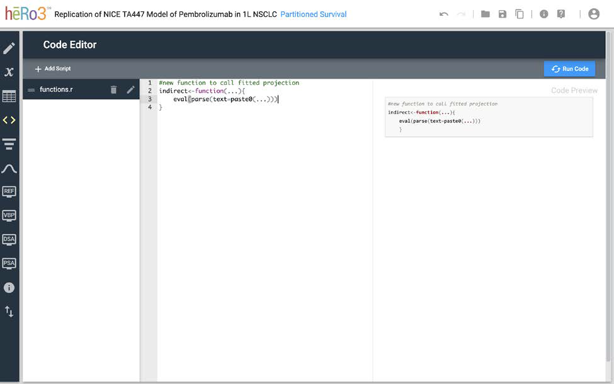This screenshot has width=614, height=384.
Task: Open the survival curve panel
Action: click(x=9, y=168)
